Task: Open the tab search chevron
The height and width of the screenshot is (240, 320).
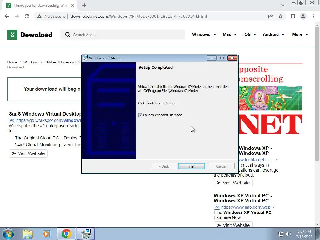Action: tap(282, 5)
